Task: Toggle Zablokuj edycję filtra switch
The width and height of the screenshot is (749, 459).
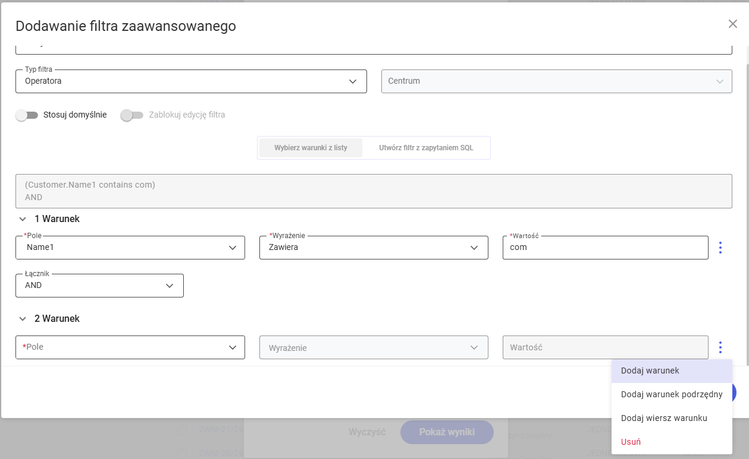Action: coord(131,115)
